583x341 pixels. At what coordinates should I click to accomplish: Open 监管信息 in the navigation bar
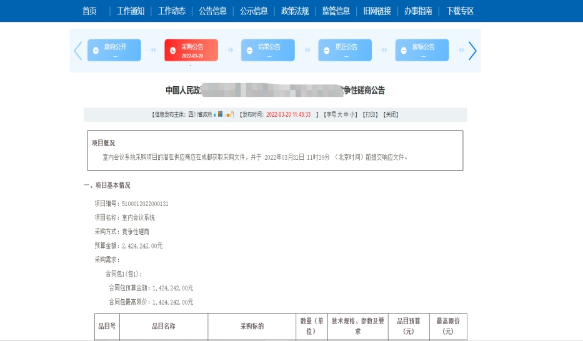[x=336, y=11]
